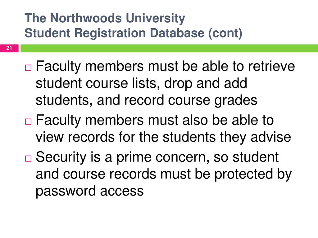Click the word 'advise' in the second bullet
Image resolution: width=318 pixels, height=238 pixels.
tap(271, 137)
